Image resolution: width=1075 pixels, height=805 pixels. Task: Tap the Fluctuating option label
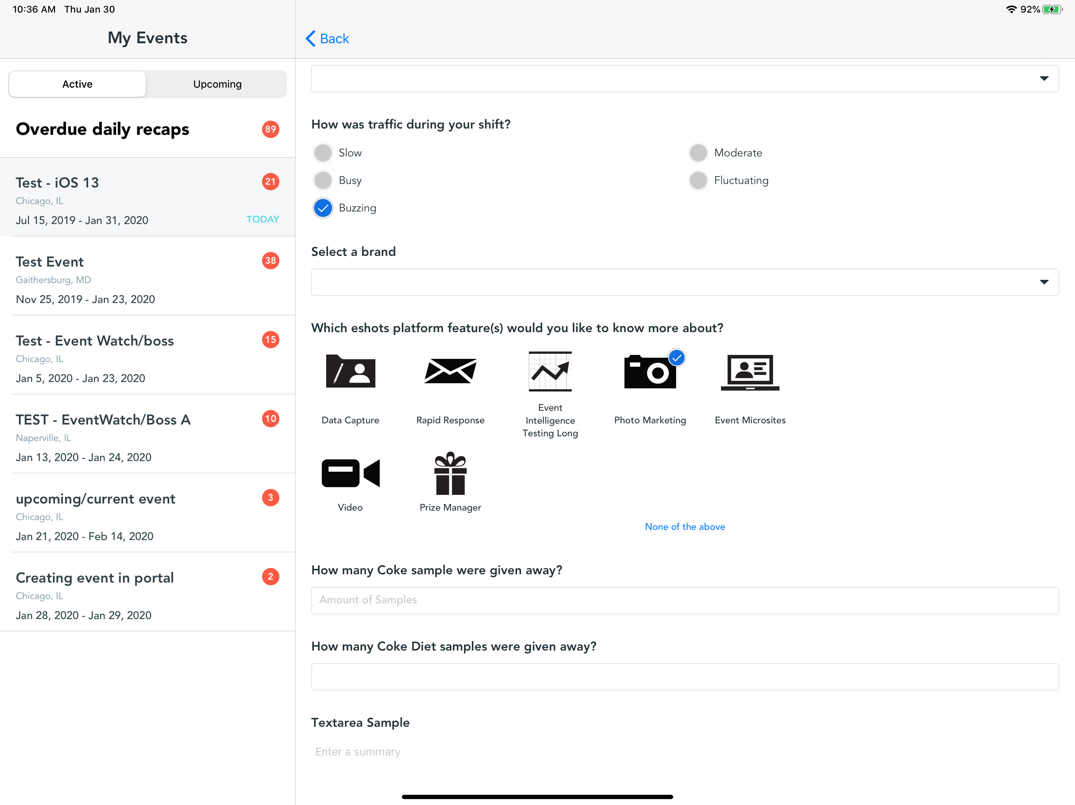pos(741,180)
